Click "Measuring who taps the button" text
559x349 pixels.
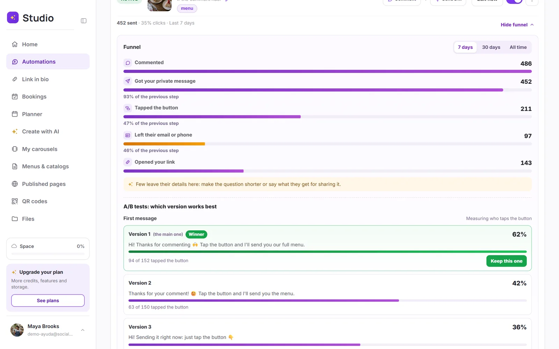(499, 218)
